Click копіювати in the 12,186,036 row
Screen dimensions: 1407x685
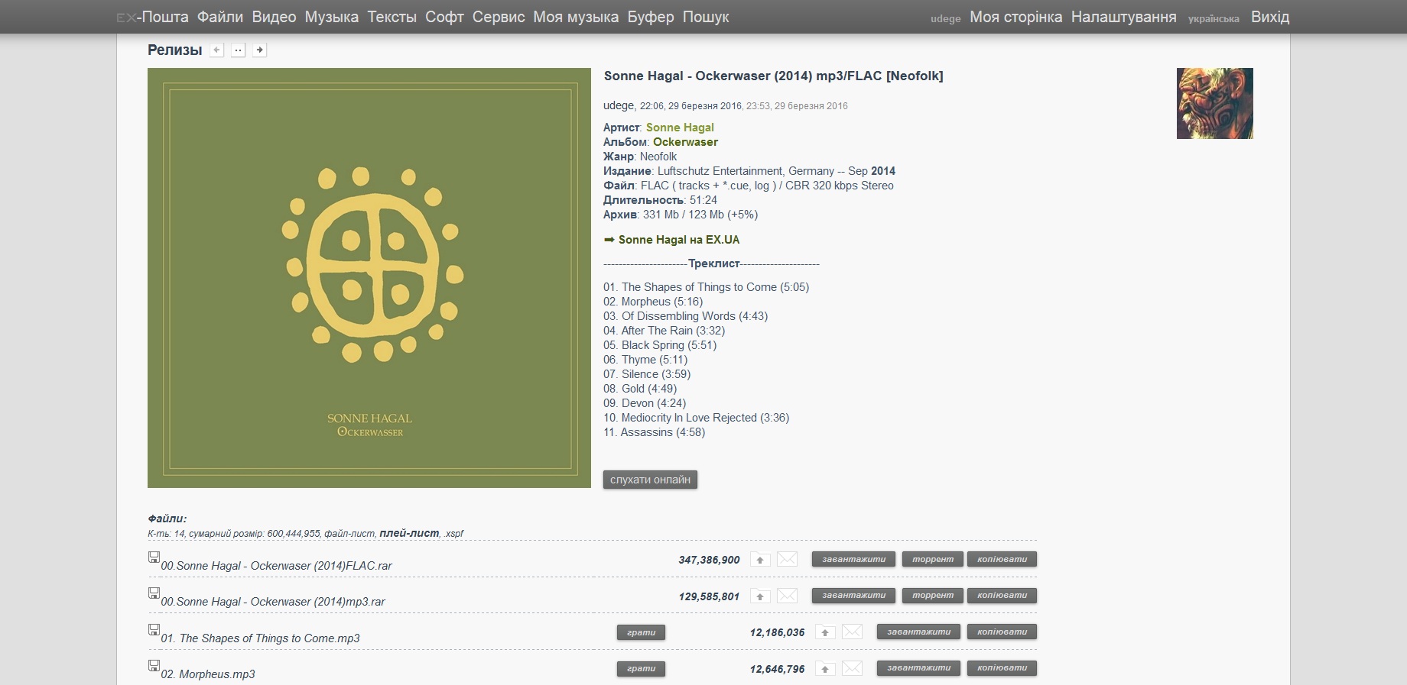coord(1002,632)
